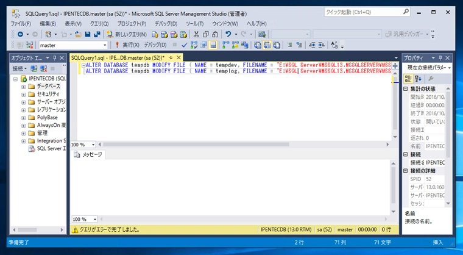Select Results to Text output mode
The image size is (463, 255).
tap(258, 45)
